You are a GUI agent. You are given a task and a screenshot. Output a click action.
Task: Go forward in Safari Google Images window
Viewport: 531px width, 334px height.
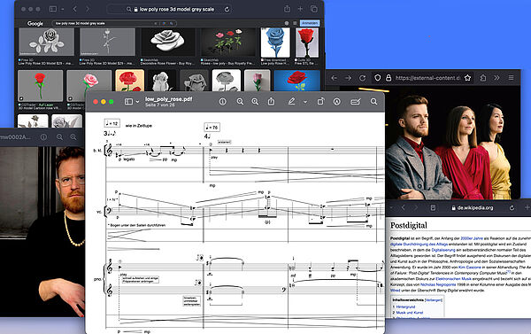[88, 9]
